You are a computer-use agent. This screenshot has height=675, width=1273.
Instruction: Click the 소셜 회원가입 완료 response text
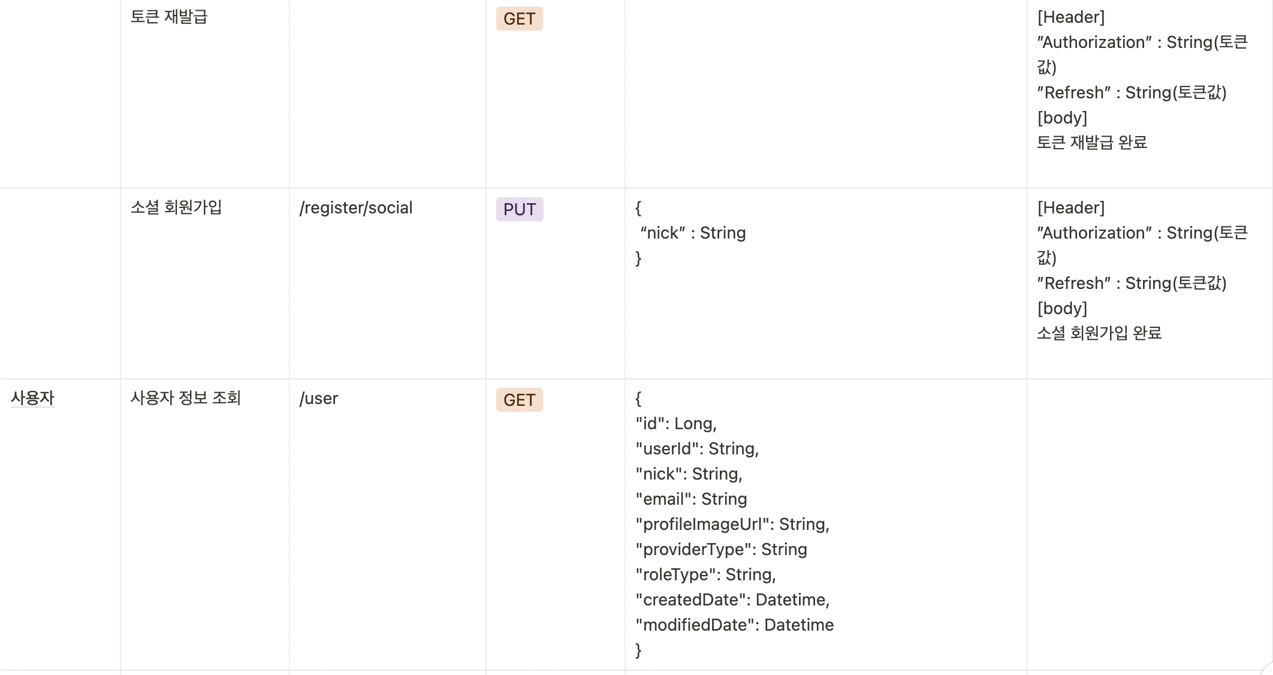click(x=1099, y=333)
